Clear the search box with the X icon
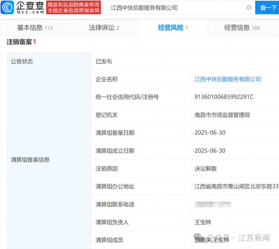 249,8
